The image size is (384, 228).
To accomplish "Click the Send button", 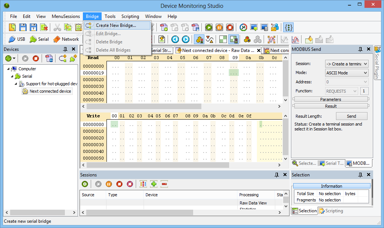I will click(351, 116).
